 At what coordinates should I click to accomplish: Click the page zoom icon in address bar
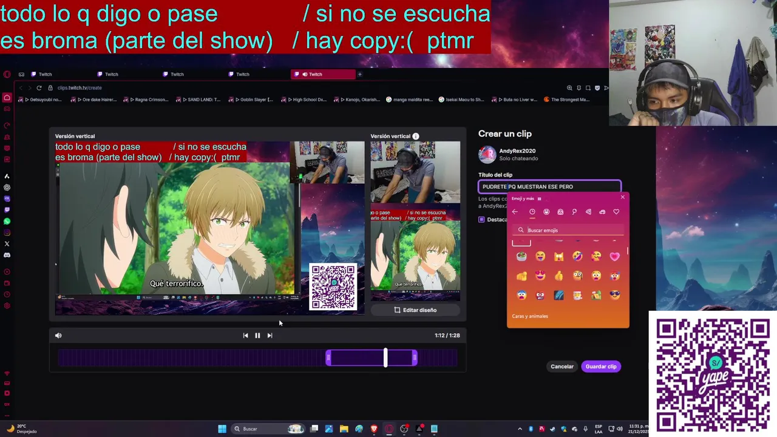click(569, 87)
